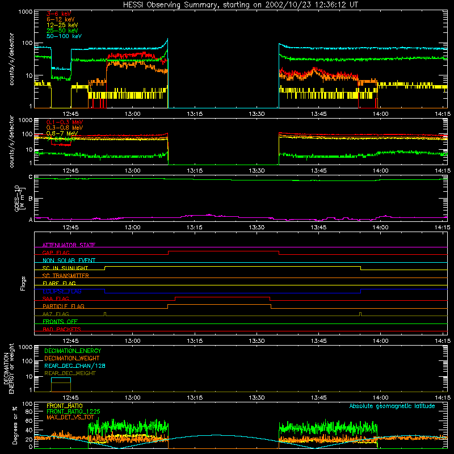Image resolution: width=454 pixels, height=454 pixels.
Task: Select the 3-6 keV legend label
Action: (x=58, y=14)
